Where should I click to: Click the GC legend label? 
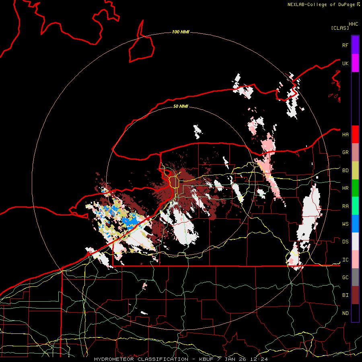pyautogui.click(x=345, y=278)
